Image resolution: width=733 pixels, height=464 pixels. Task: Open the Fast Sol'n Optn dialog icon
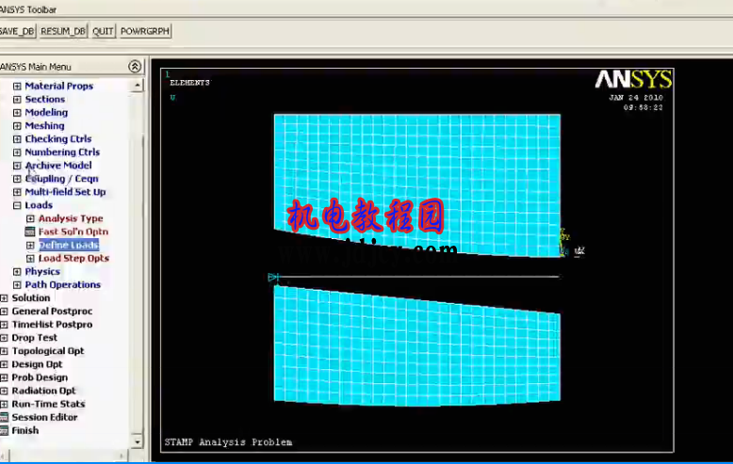click(x=30, y=232)
